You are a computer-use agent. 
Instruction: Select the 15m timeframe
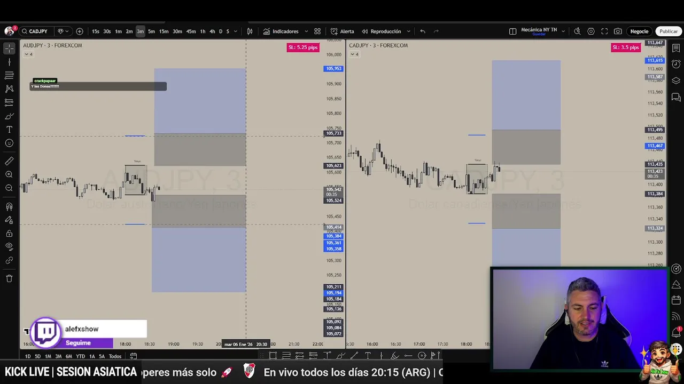(x=164, y=31)
